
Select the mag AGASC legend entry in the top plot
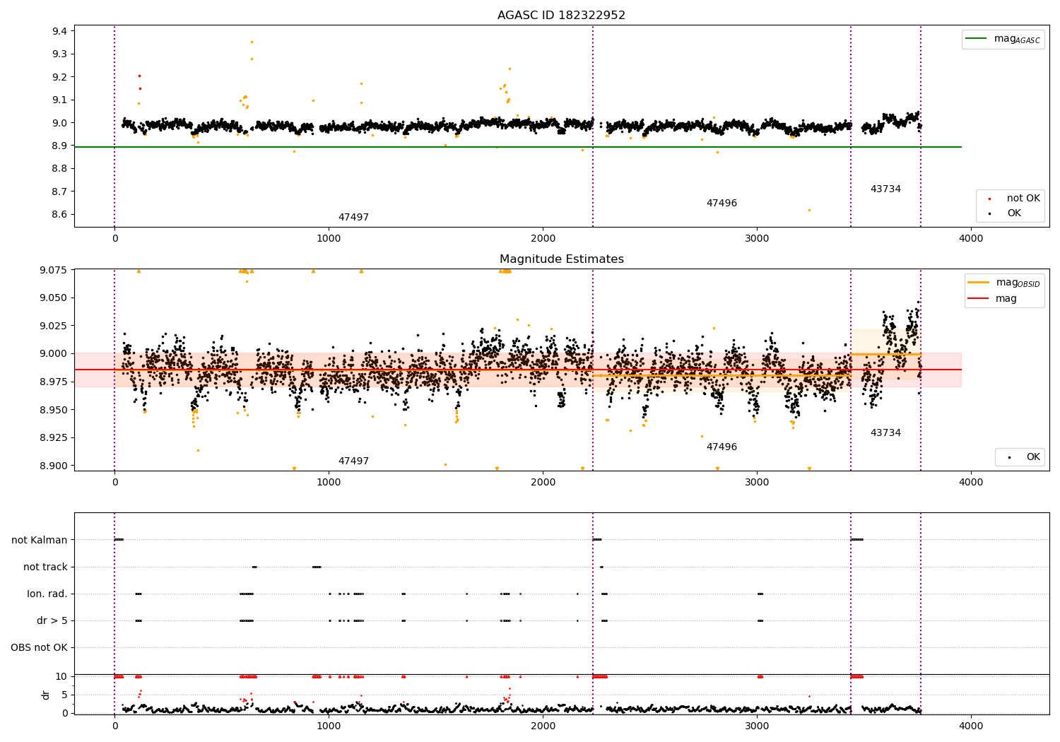pos(1003,39)
